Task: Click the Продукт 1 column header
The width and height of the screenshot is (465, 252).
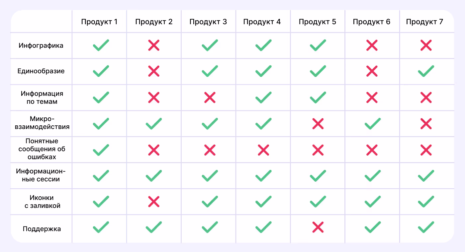Action: click(x=99, y=22)
